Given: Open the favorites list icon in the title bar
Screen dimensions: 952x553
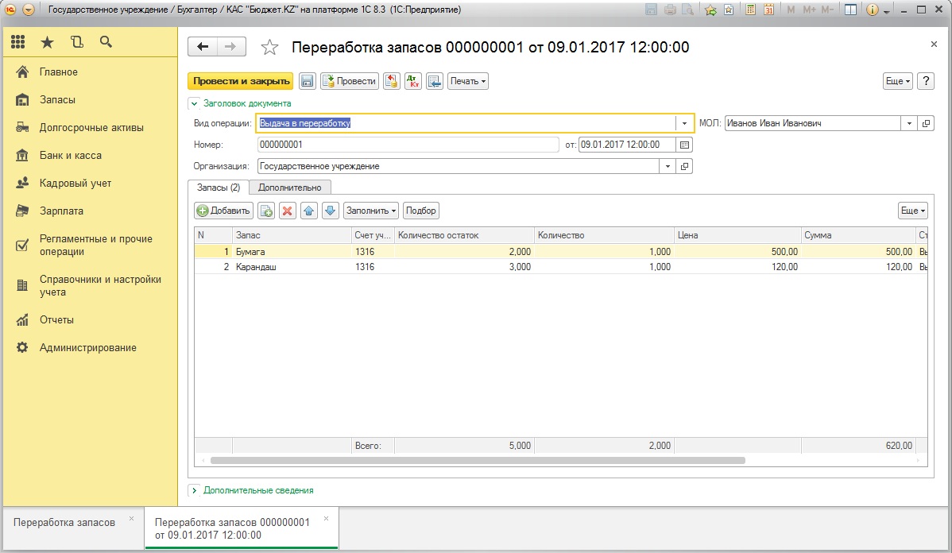Looking at the screenshot, I should click(x=729, y=10).
